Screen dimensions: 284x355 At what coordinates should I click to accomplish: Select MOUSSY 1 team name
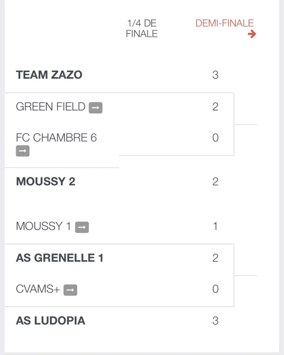point(43,226)
